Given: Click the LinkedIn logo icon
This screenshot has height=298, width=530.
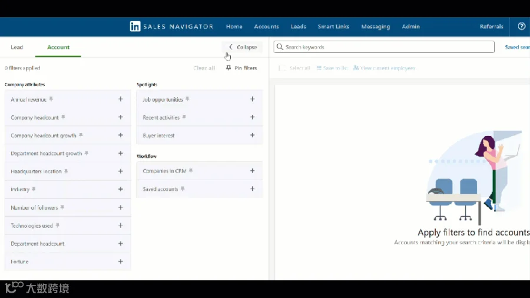Looking at the screenshot, I should click(135, 27).
